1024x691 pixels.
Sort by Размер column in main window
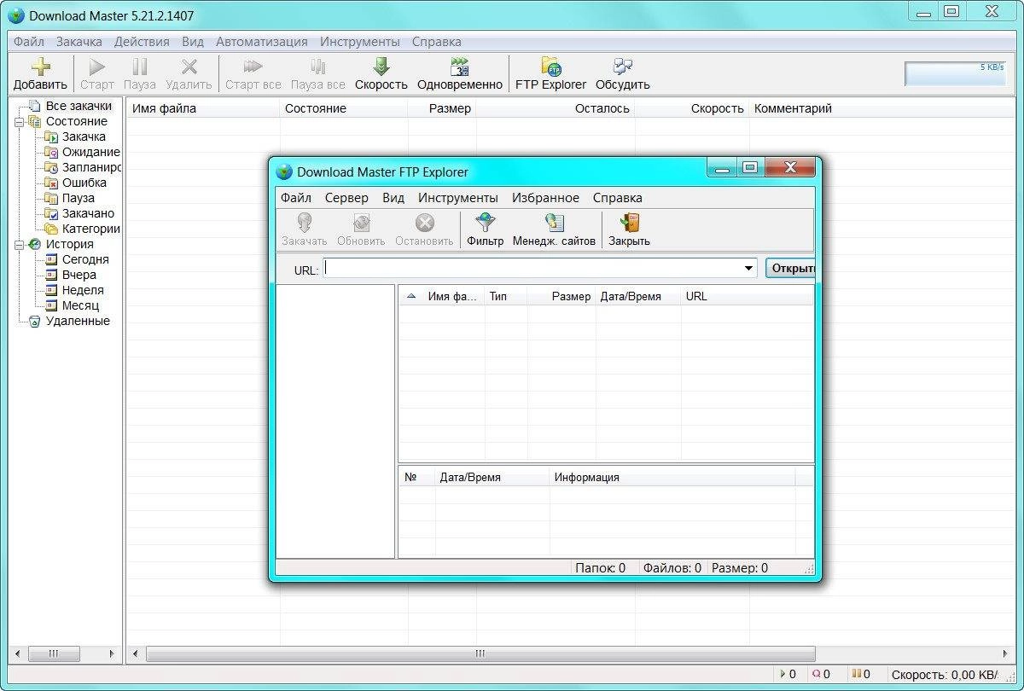(x=442, y=108)
